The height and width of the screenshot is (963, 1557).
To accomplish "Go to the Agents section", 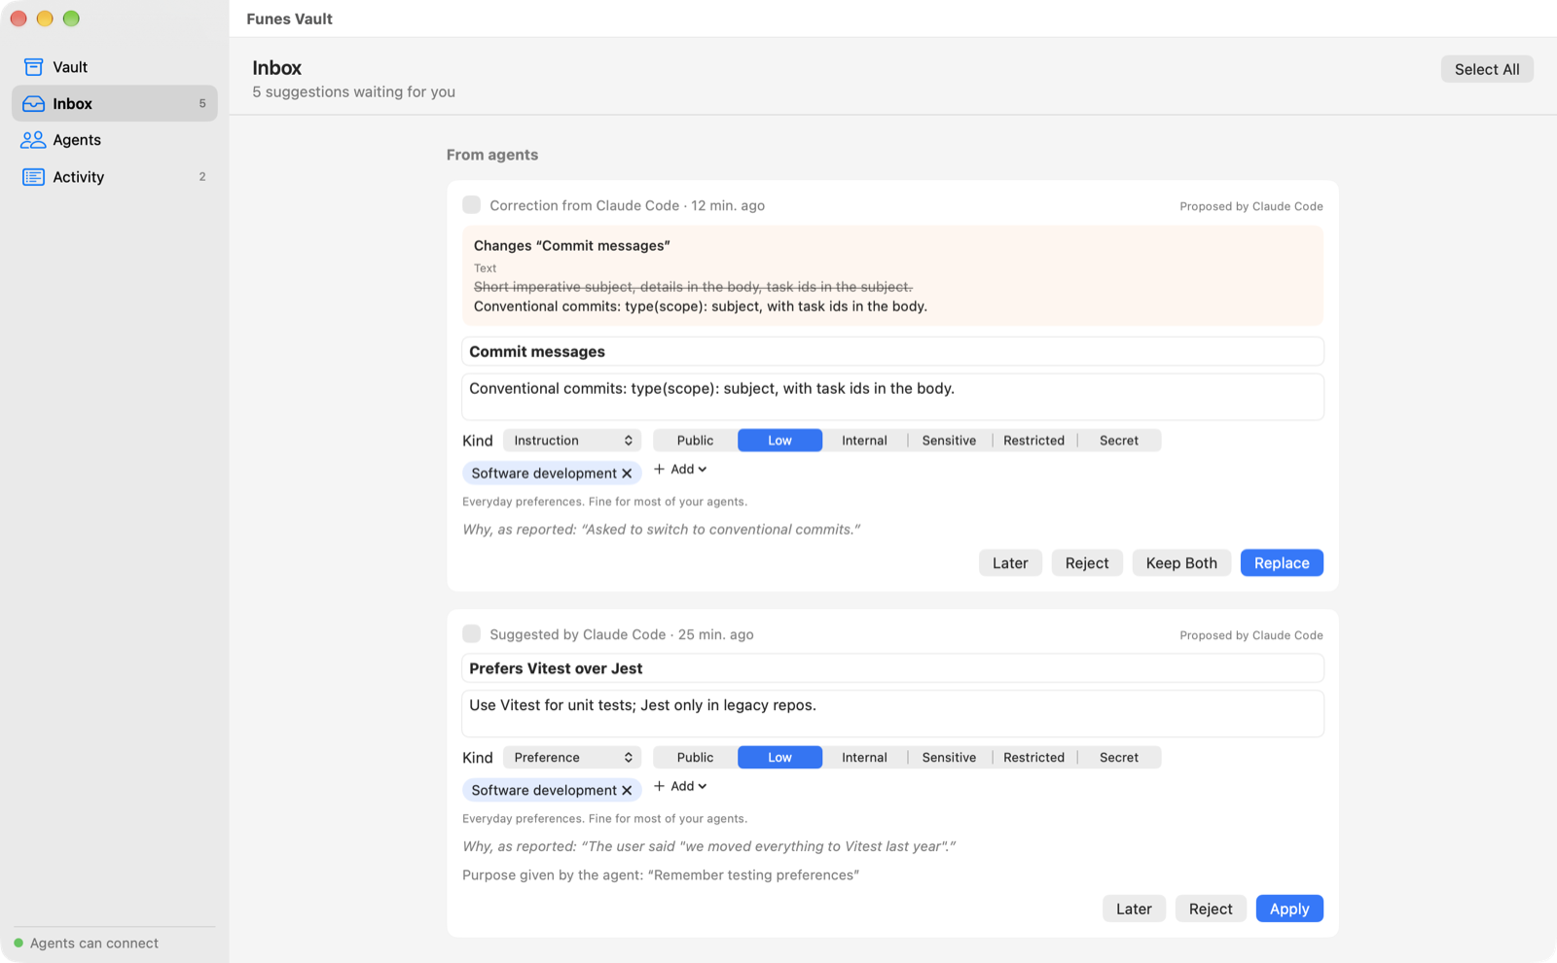I will point(115,140).
